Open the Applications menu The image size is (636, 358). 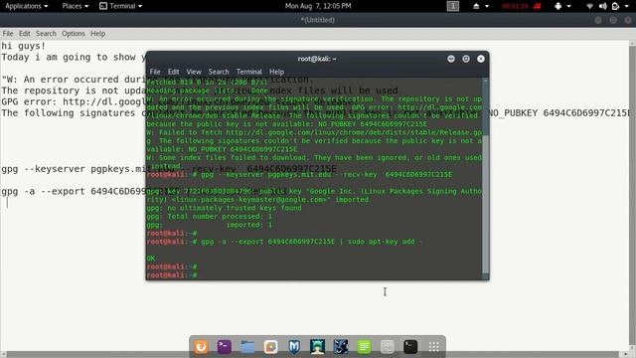27,6
